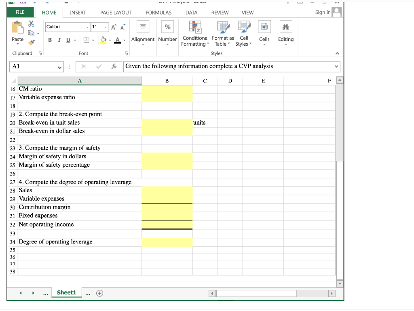Apply the font color A swatch

coord(118,40)
